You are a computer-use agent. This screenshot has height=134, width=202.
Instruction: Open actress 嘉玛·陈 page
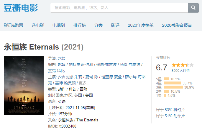[x=92, y=77]
